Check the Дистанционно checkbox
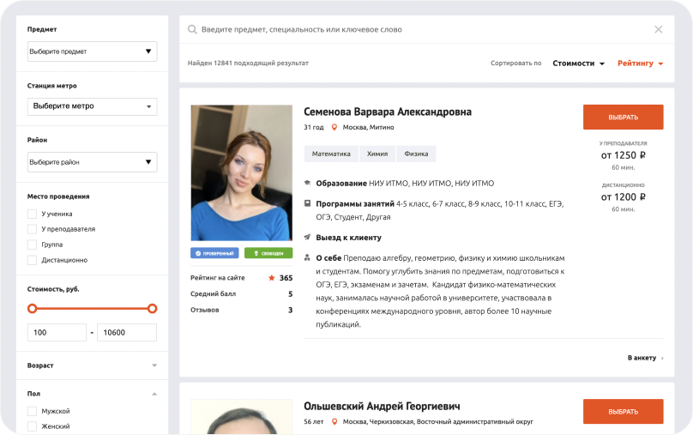 32,260
